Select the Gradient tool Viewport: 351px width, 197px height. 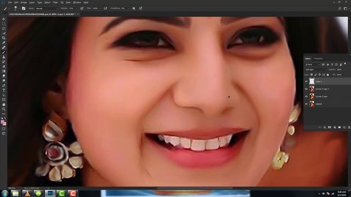coord(4,71)
